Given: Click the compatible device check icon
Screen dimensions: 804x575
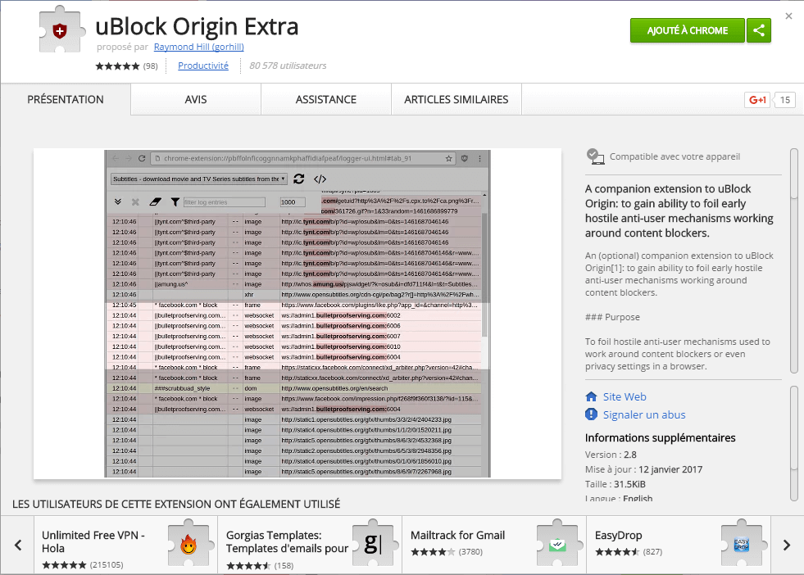Looking at the screenshot, I should point(595,156).
